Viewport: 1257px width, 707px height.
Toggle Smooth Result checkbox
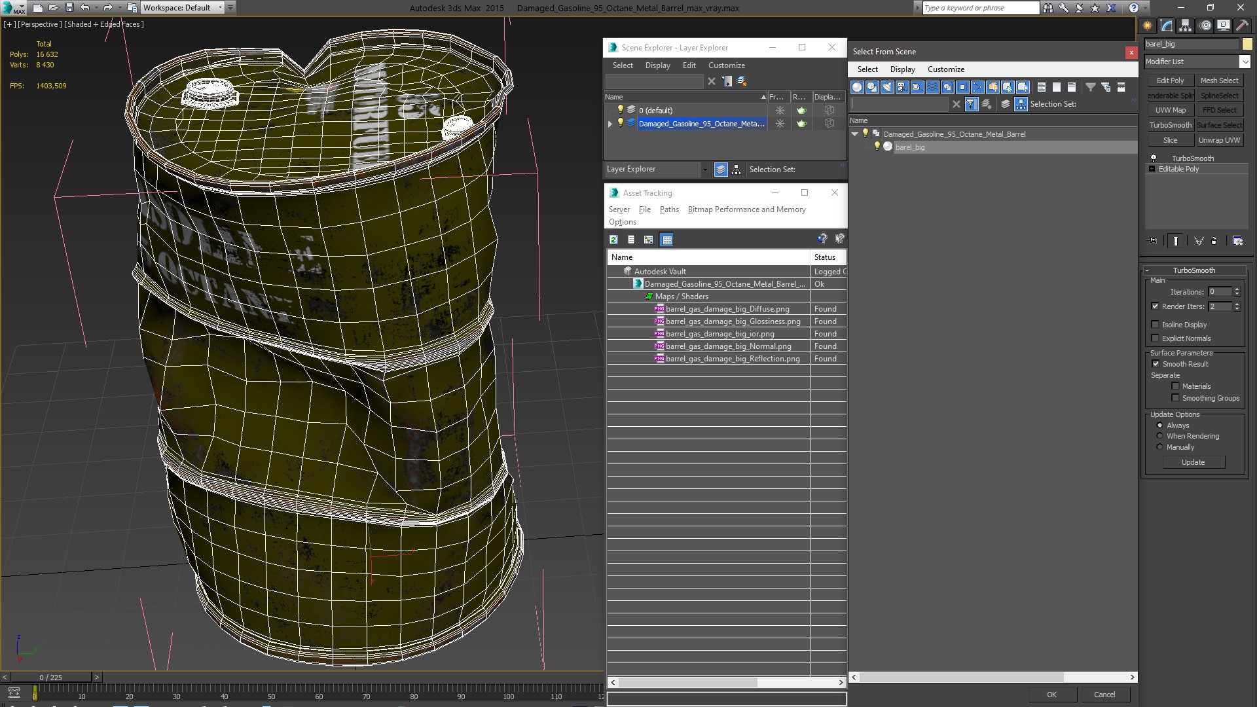[x=1156, y=364]
